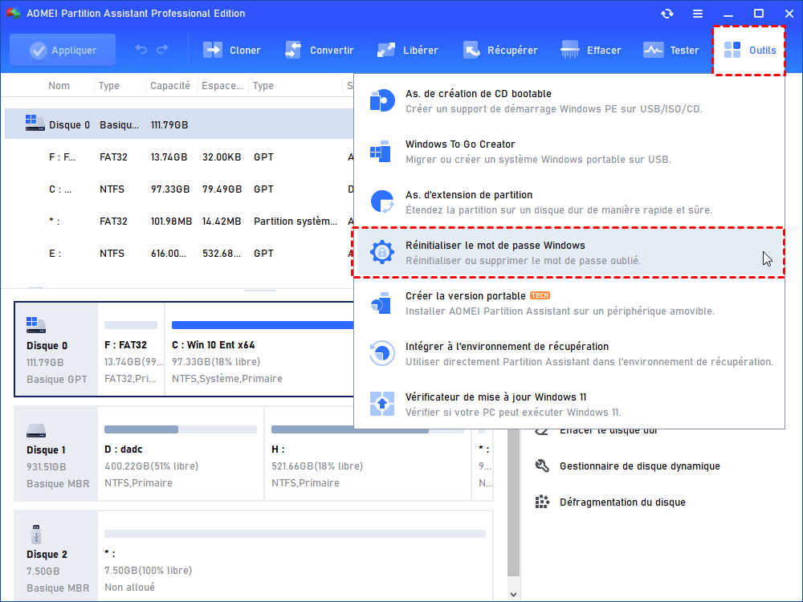
Task: Open the Convertir tool
Action: (x=319, y=50)
